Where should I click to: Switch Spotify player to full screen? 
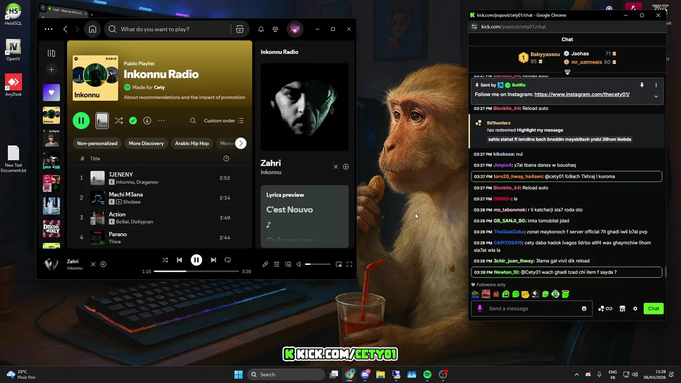click(350, 264)
